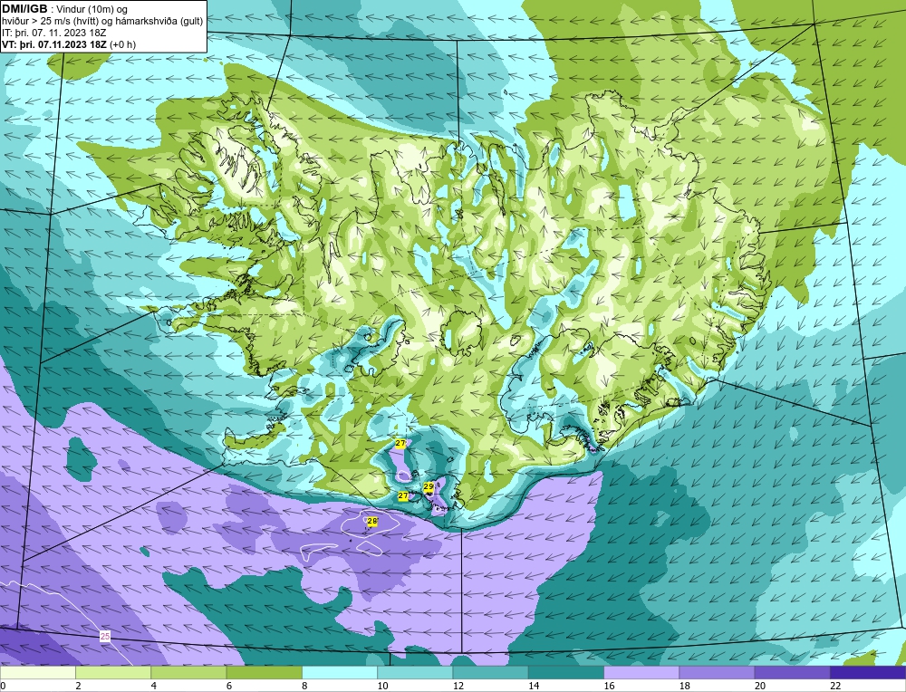Click the legend number 2
906x692 pixels.
click(78, 686)
